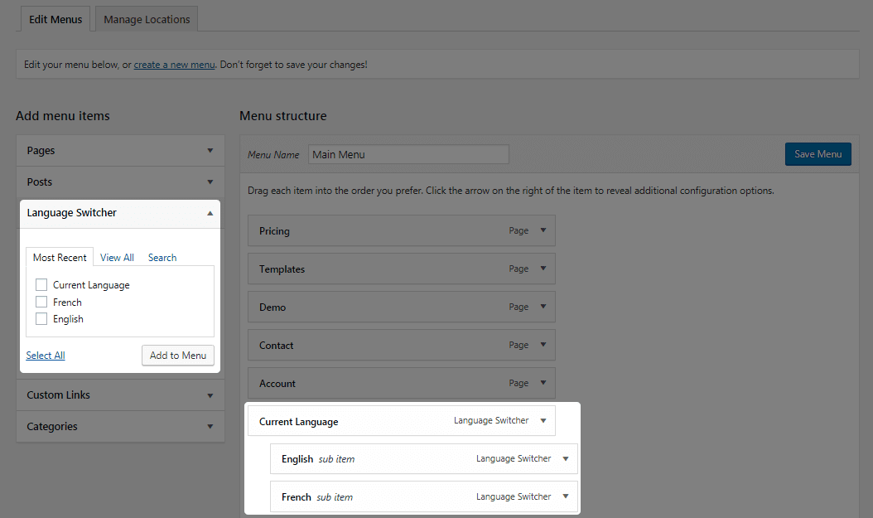Enable the English checkbox
Screen dimensions: 873x518
click(41, 319)
